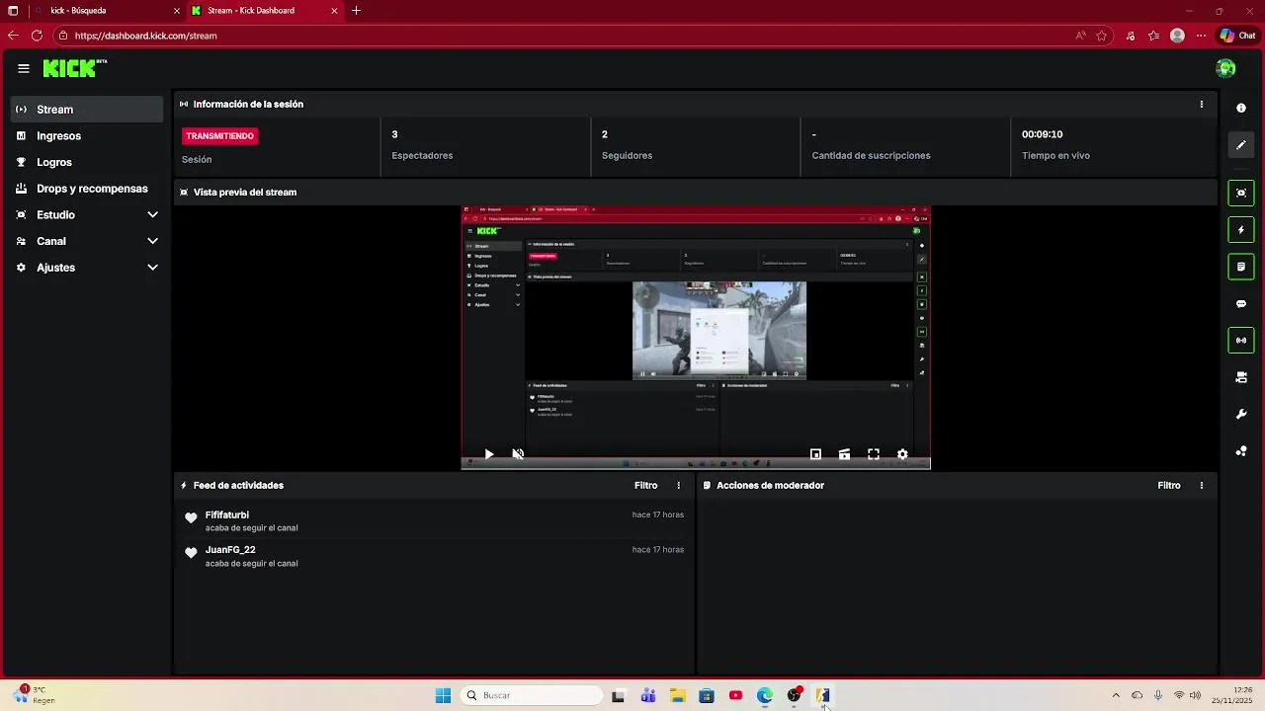
Task: Toggle theater mode icon on stream preview
Action: pos(844,454)
